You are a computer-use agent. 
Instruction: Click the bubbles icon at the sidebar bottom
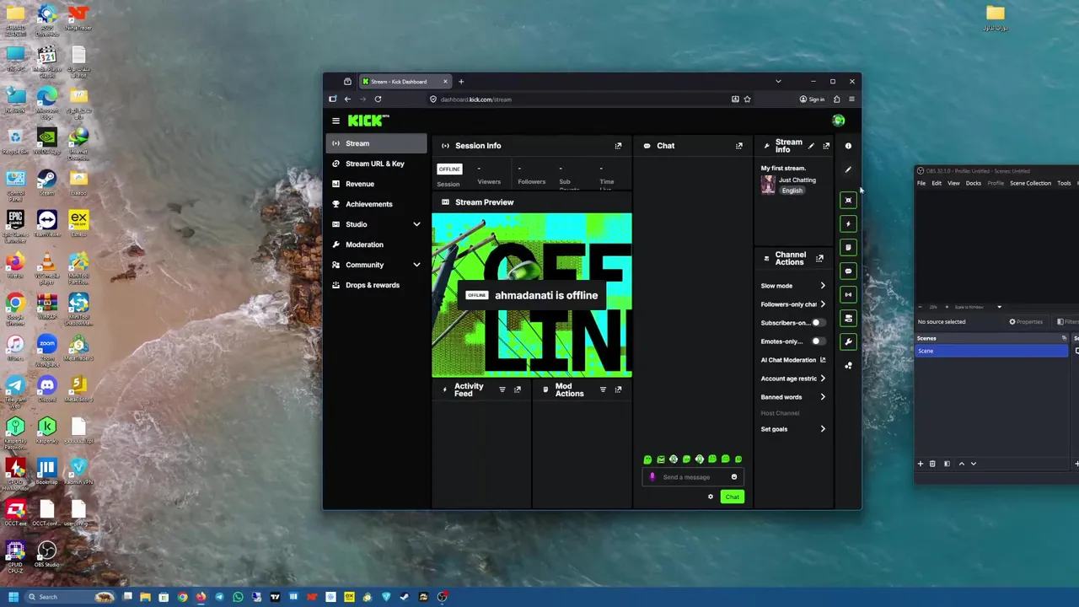(848, 365)
